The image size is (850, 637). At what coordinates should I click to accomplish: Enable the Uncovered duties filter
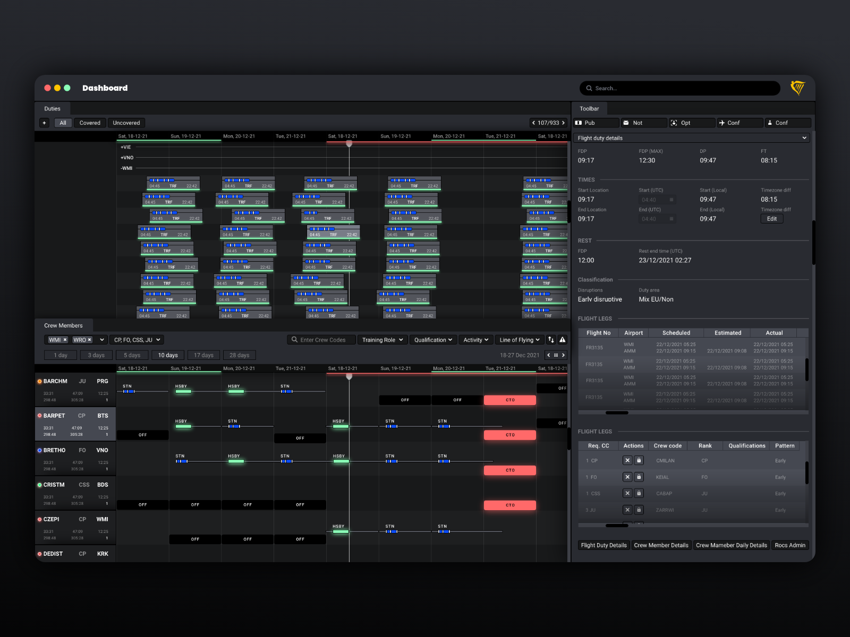click(126, 123)
